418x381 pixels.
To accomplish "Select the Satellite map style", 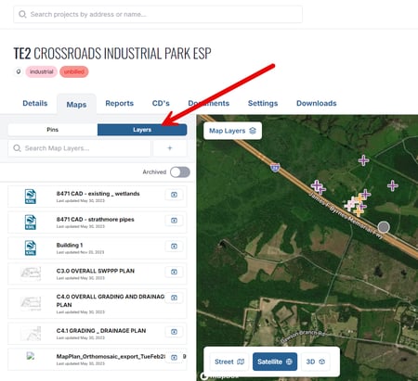I will (275, 362).
